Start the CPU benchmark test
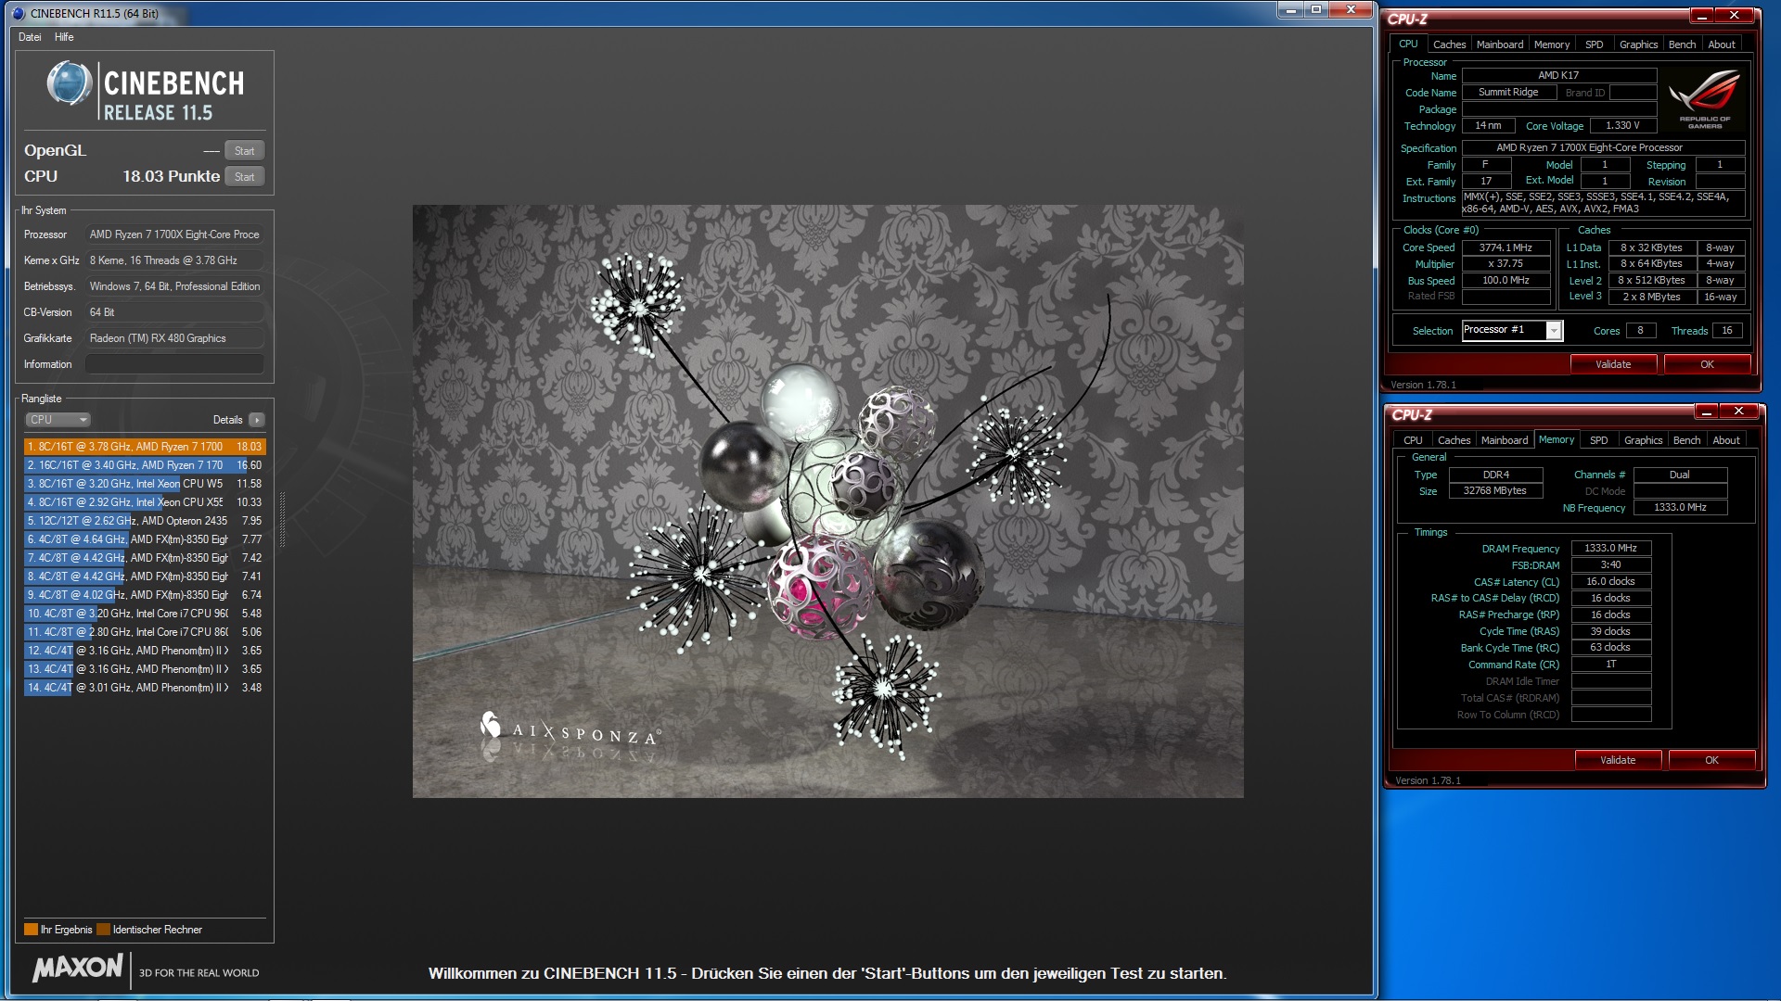Image resolution: width=1781 pixels, height=1001 pixels. pyautogui.click(x=245, y=177)
